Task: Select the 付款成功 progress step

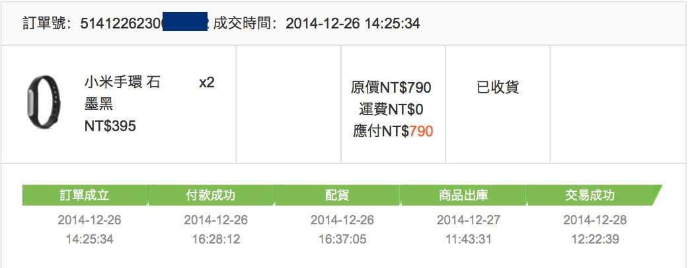Action: tap(211, 195)
